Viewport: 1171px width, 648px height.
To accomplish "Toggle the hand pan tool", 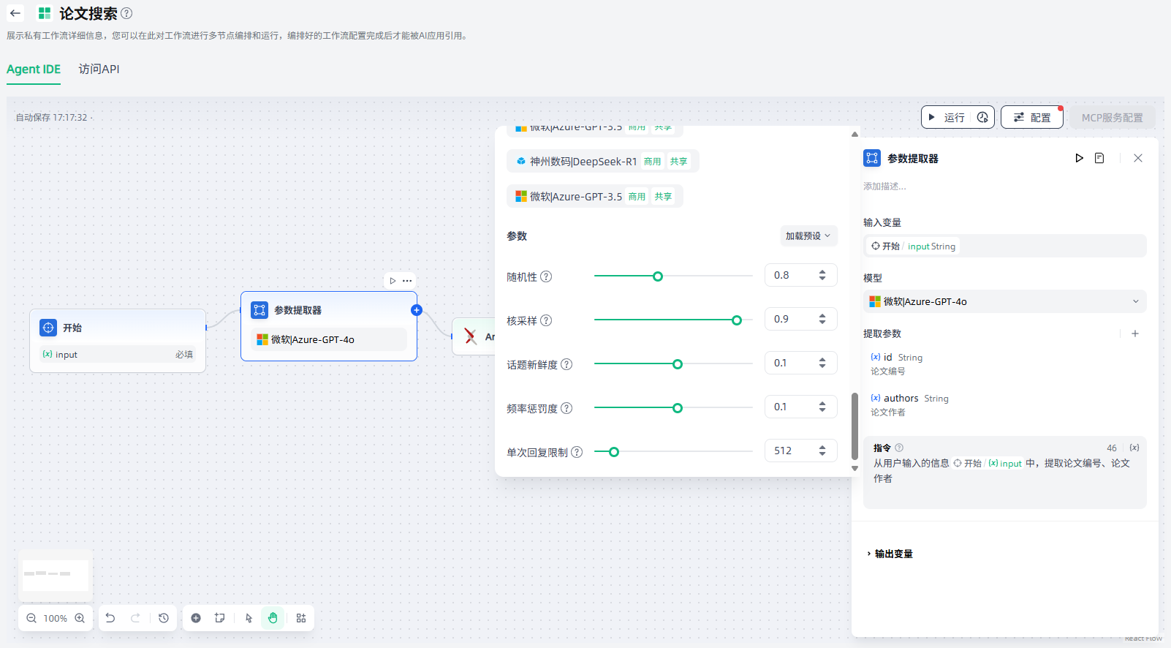I will tap(273, 618).
